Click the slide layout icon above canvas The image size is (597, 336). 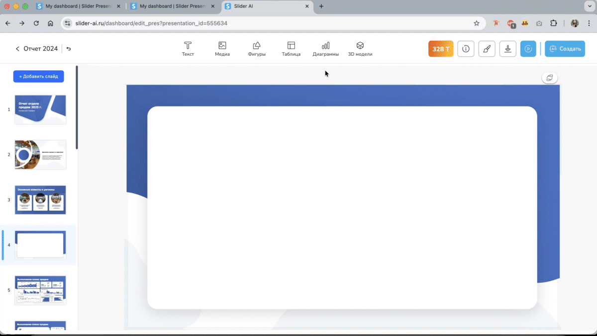click(x=550, y=78)
